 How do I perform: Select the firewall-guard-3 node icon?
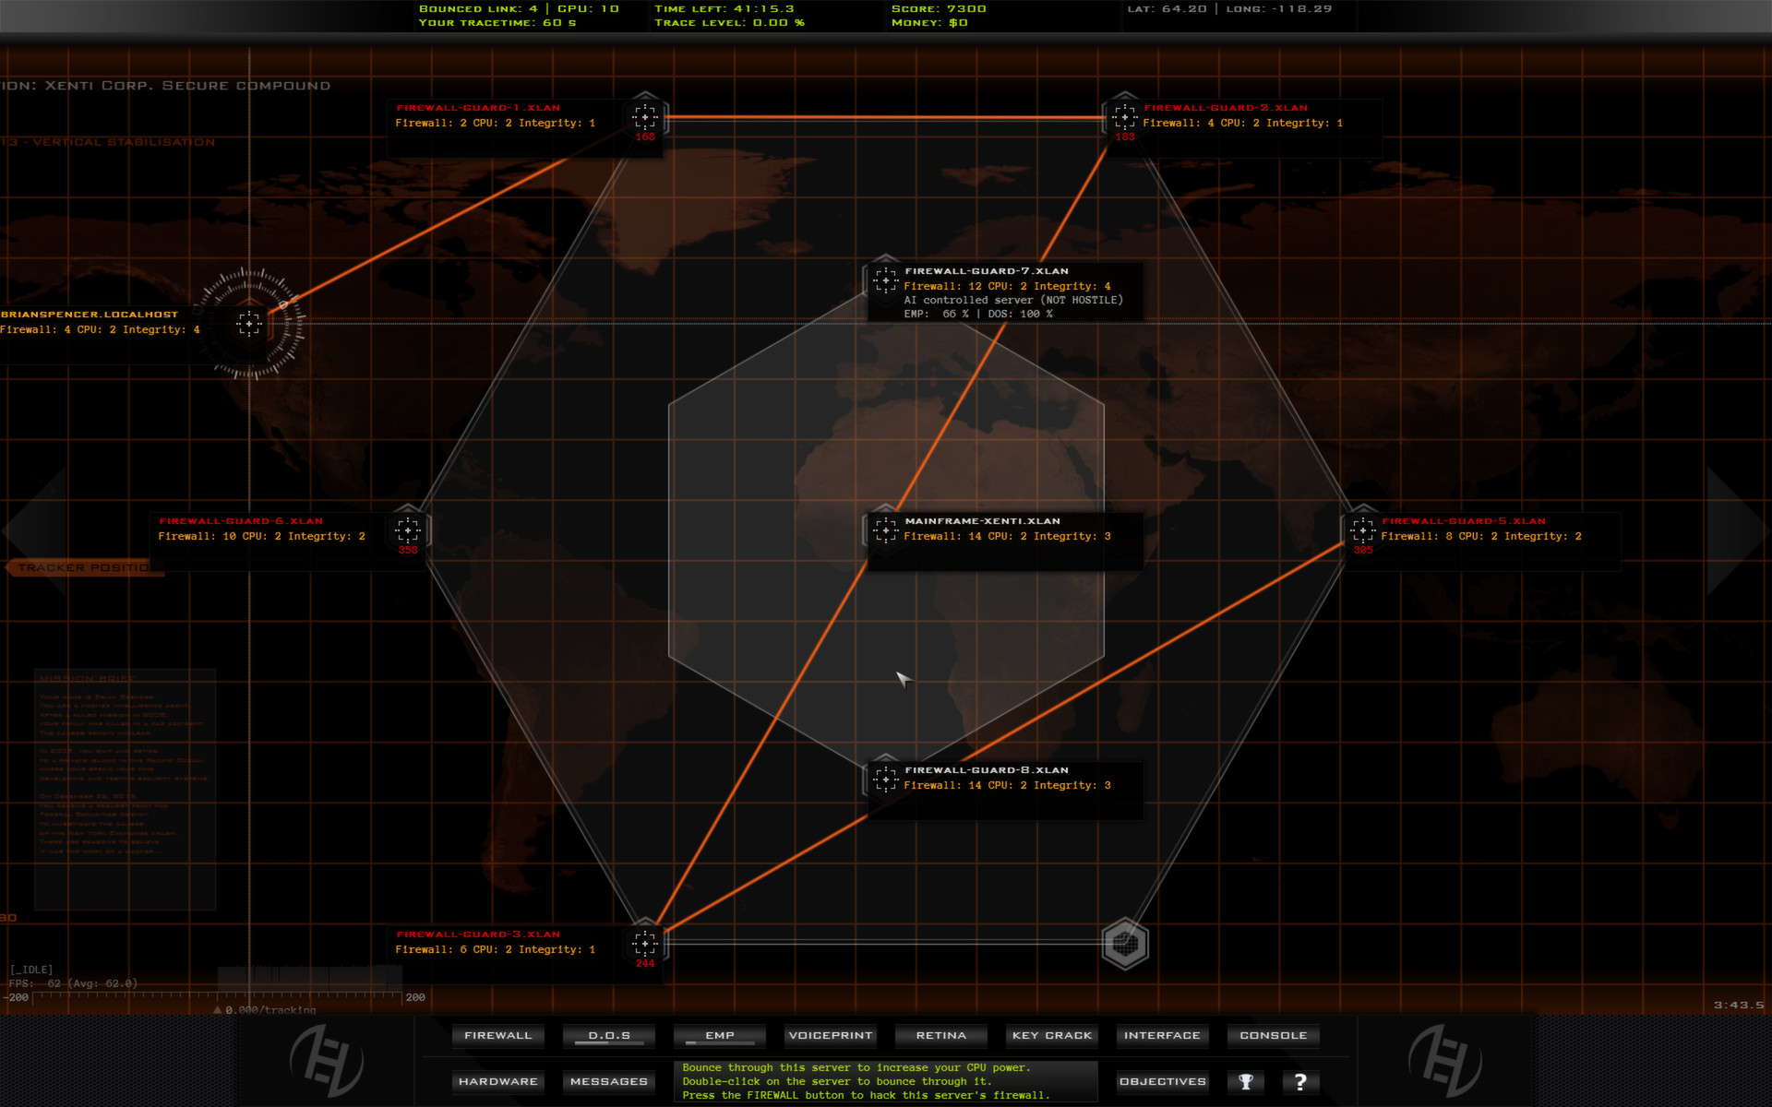(x=643, y=942)
